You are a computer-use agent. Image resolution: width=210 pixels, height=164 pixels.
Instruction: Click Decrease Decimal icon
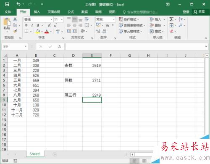(104, 31)
